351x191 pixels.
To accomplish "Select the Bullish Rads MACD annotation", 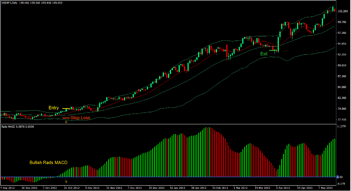I will click(x=49, y=163).
